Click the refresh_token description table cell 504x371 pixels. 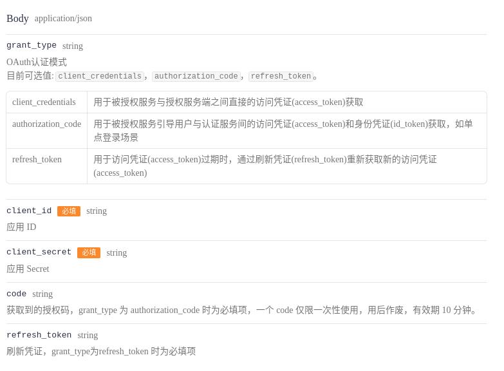265,166
